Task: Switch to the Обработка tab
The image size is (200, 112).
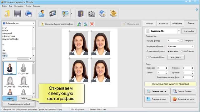Action: click(x=177, y=24)
